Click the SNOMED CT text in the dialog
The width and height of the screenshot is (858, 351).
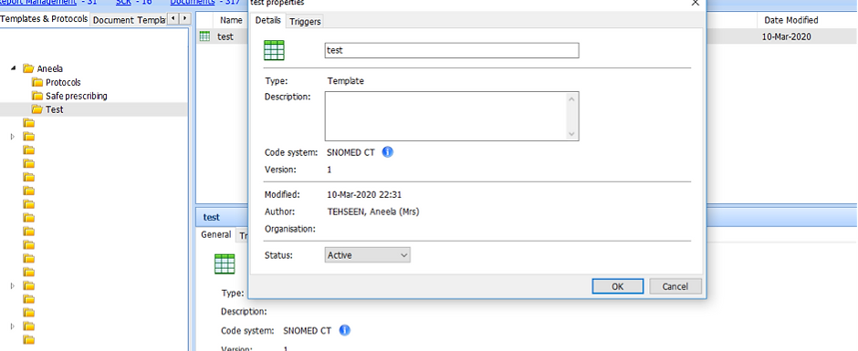coord(351,152)
